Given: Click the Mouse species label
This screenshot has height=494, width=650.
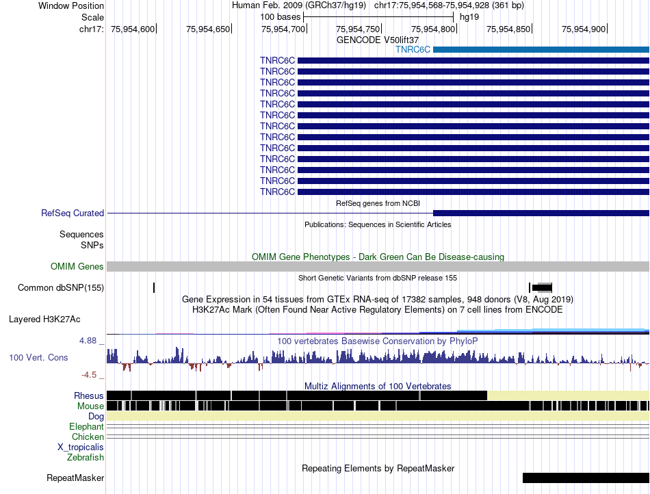Looking at the screenshot, I should [90, 406].
